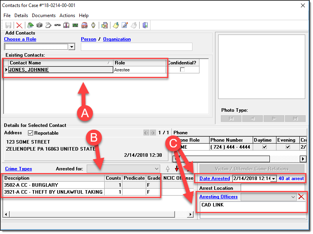Click the exit door toolbar icon
Image resolution: width=313 pixels, height=234 pixels.
(x=145, y=25)
